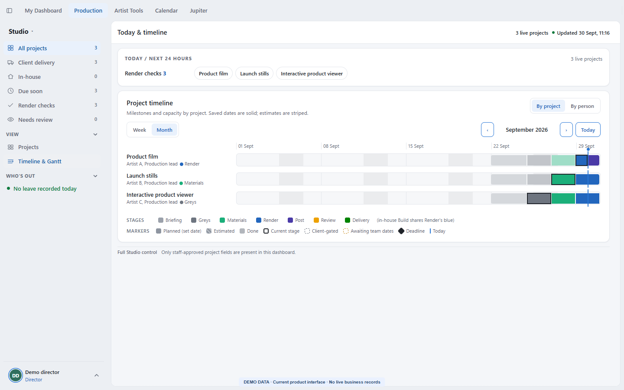Click the Timeline & Gantt icon

[10, 161]
